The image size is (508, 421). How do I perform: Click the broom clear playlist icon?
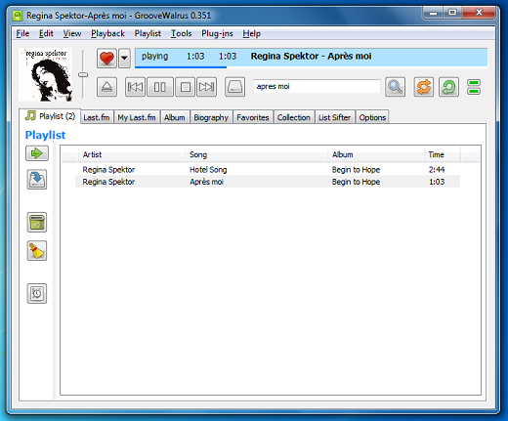[37, 250]
